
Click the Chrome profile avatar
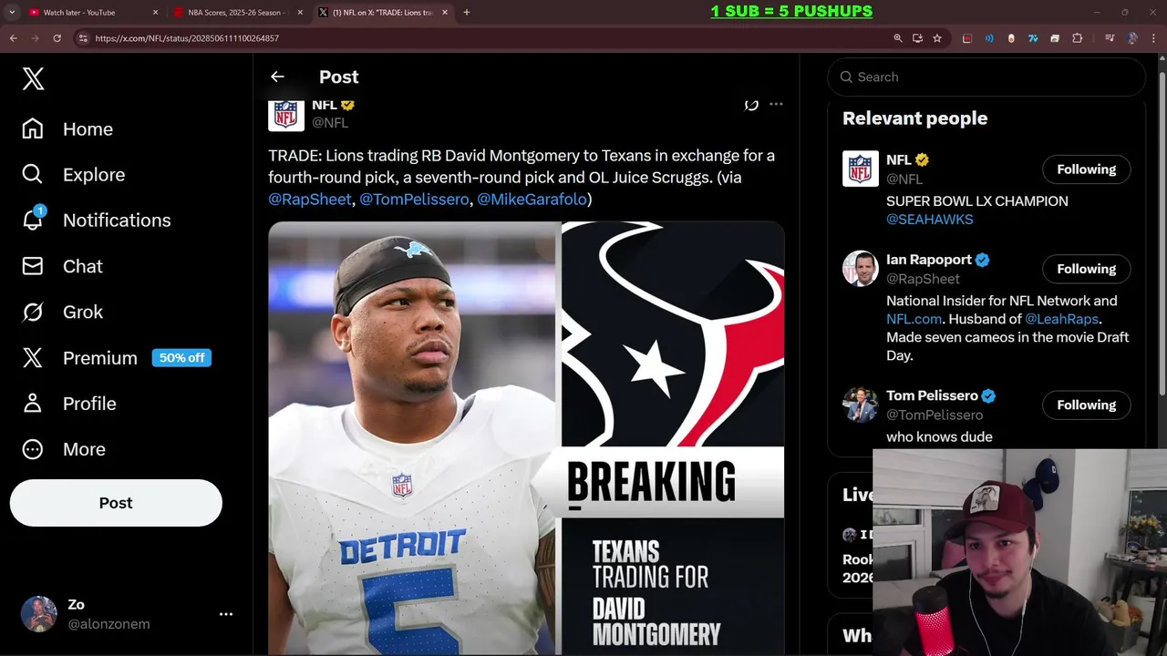[x=1132, y=38]
